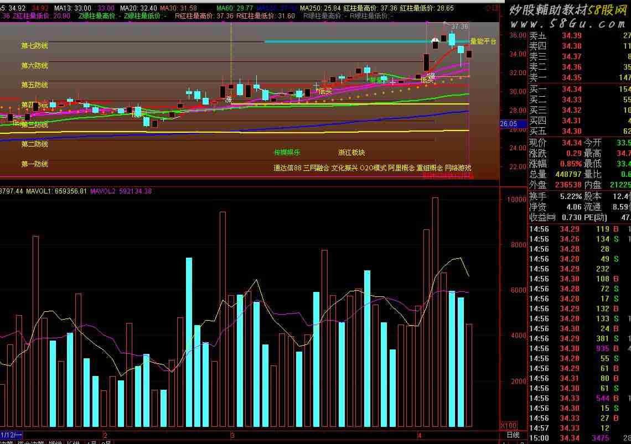Select the tick row with volume 381 S
The height and width of the screenshot is (444, 631).
point(580,338)
